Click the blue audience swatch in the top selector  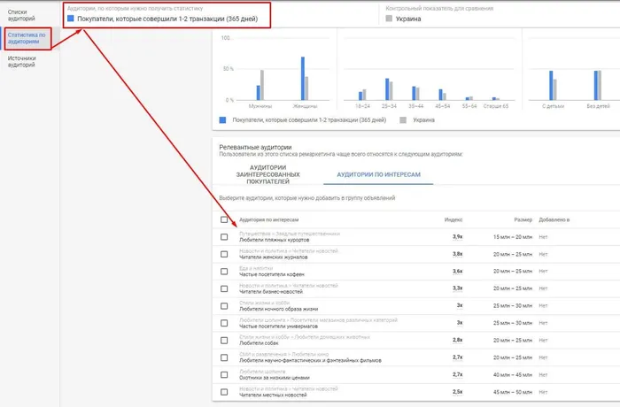pos(70,19)
